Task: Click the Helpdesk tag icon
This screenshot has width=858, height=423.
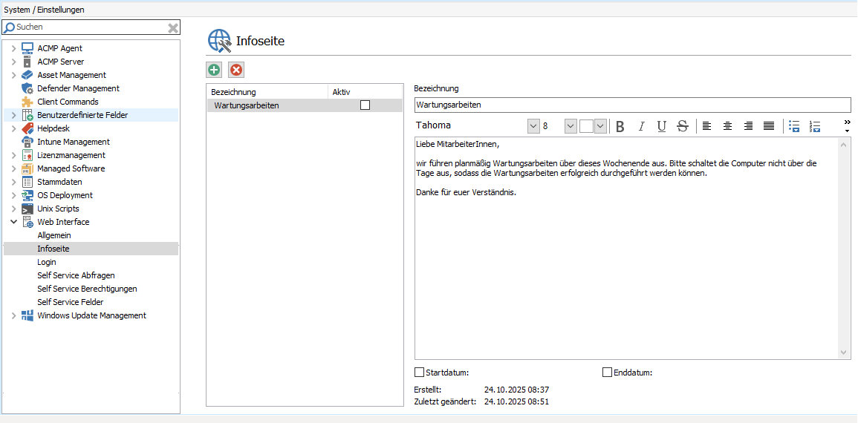Action: (27, 128)
